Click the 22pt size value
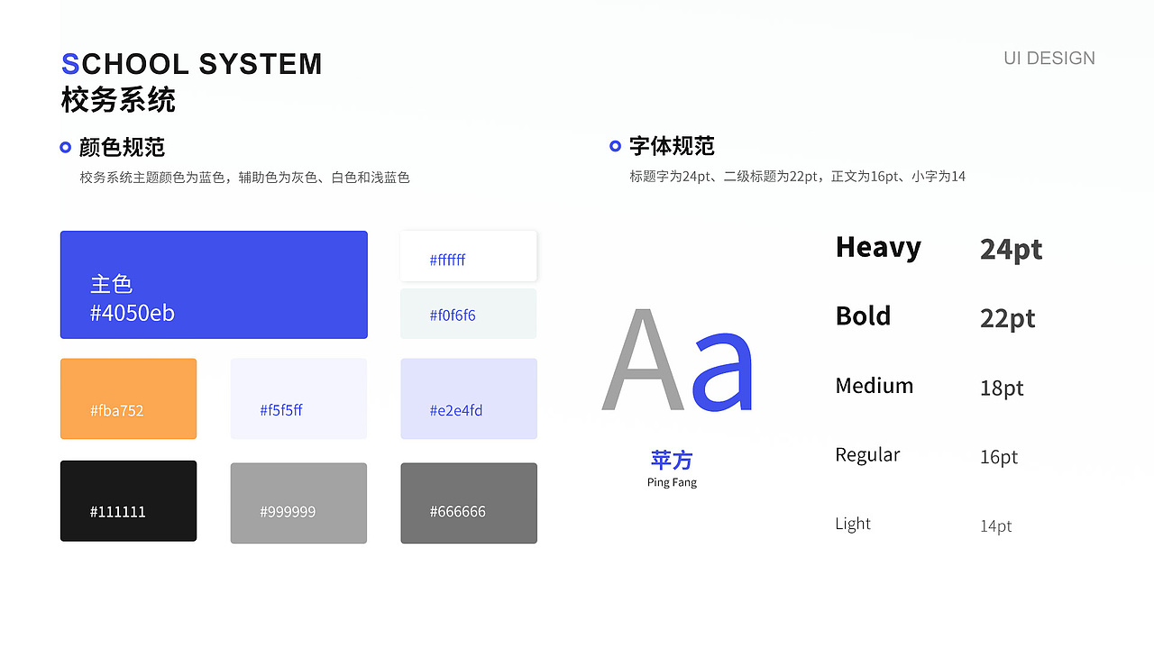The image size is (1154, 649). 1007,319
